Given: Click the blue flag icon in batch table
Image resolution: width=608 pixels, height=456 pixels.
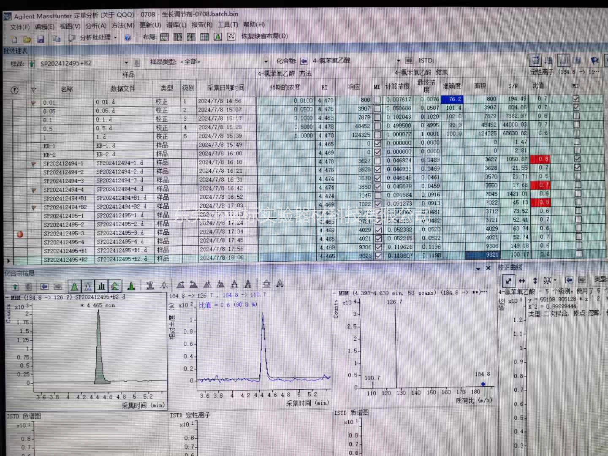Looking at the screenshot, I should [594, 60].
